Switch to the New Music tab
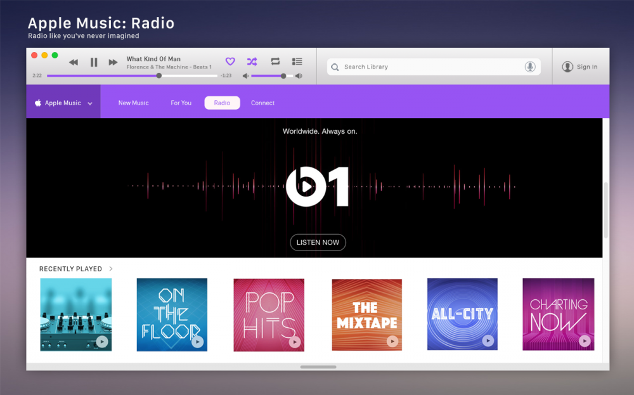The image size is (634, 395). click(x=133, y=103)
